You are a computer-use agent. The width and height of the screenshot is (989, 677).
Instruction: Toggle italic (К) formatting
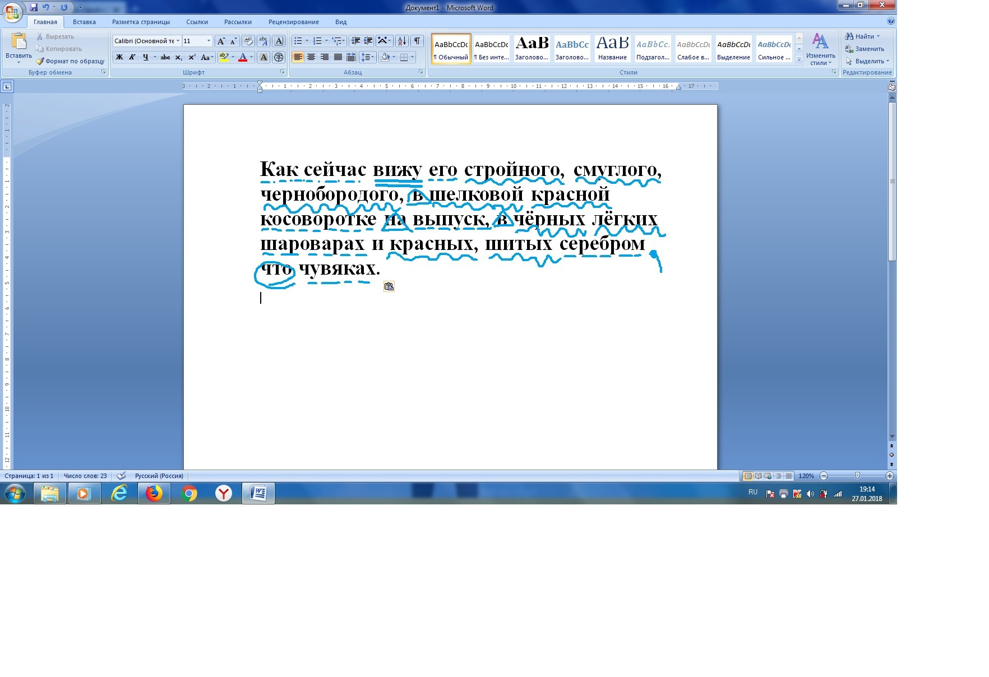[132, 57]
